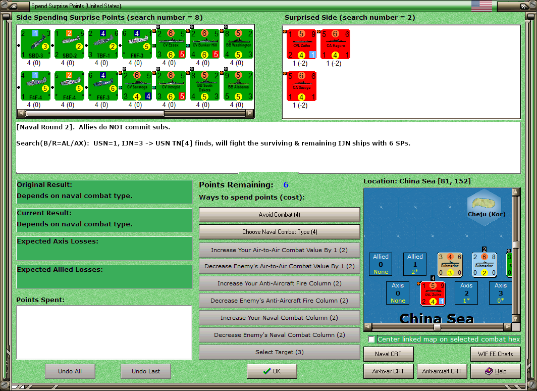Select the CA Haguro cruiser counter
Viewport: 537px width, 391px height.
pos(335,44)
